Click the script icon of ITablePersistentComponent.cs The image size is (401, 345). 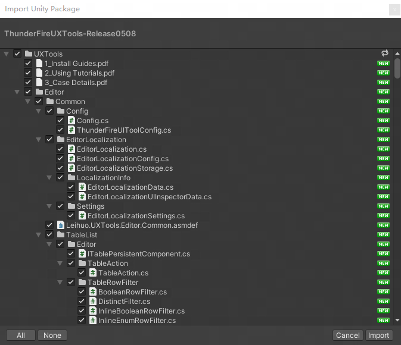pos(82,254)
